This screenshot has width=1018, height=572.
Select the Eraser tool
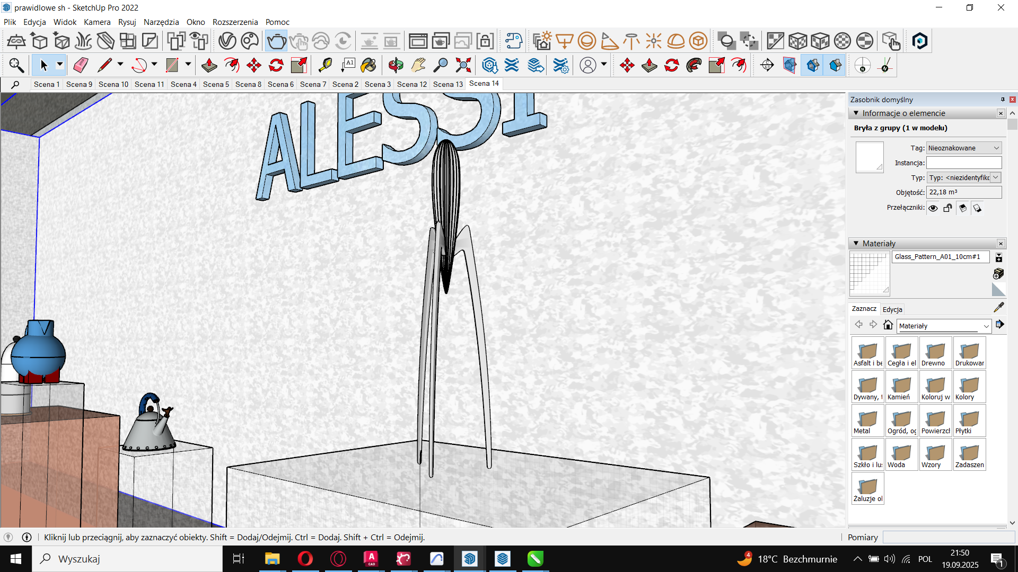81,65
